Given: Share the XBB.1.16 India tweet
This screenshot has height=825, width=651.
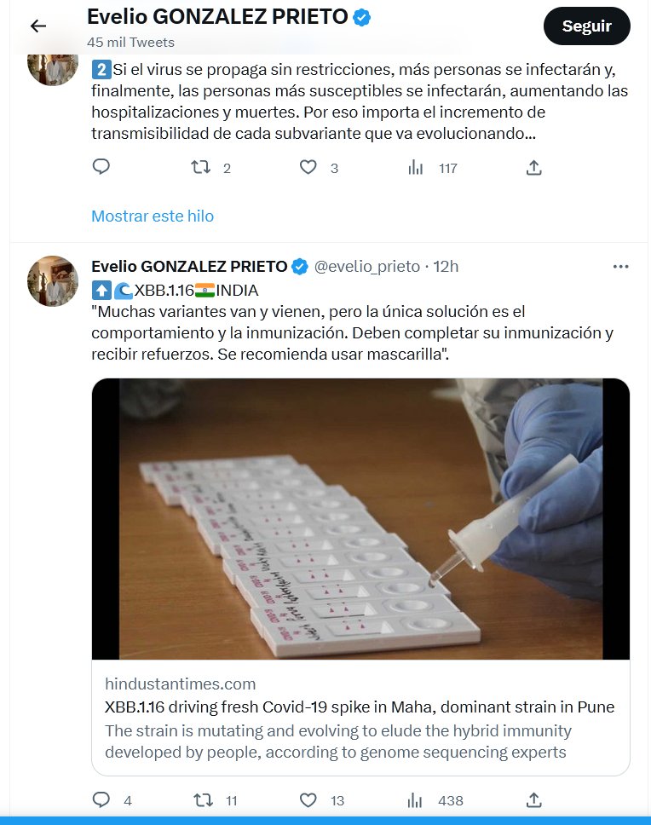Looking at the screenshot, I should click(x=534, y=799).
